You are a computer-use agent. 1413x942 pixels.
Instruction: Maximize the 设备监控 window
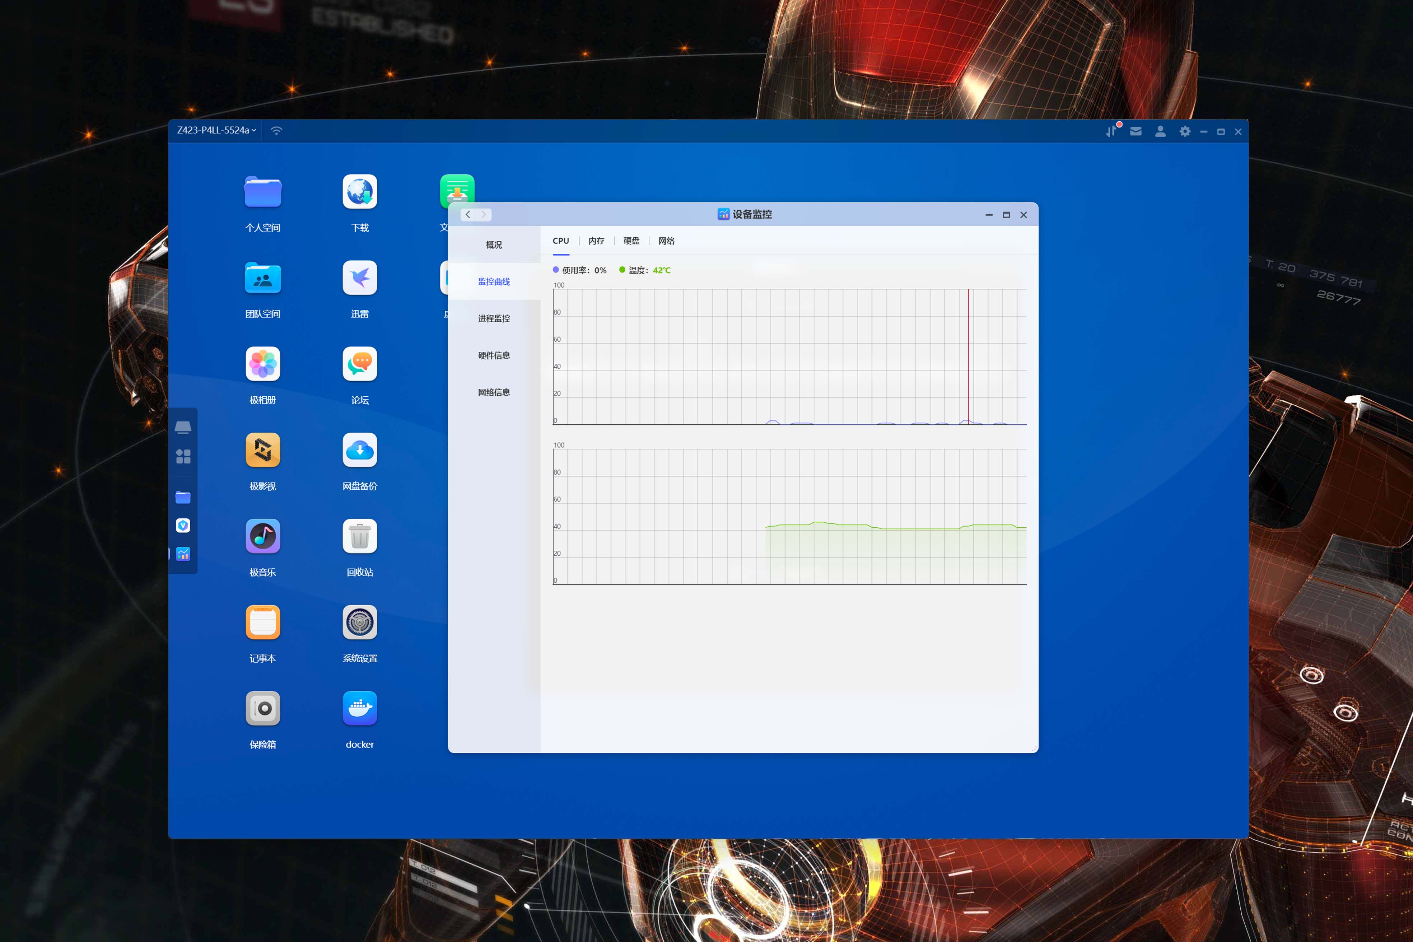coord(1006,215)
